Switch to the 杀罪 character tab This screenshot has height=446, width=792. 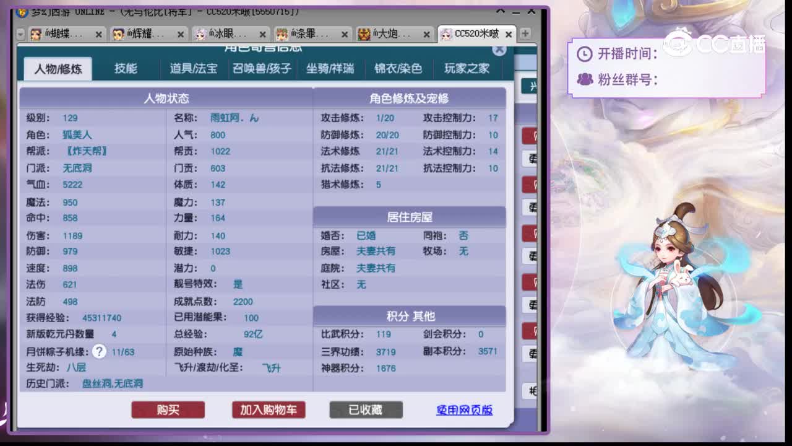point(312,34)
